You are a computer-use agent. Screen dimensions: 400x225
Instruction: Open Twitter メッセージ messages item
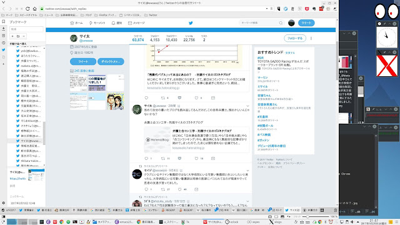[x=136, y=23]
